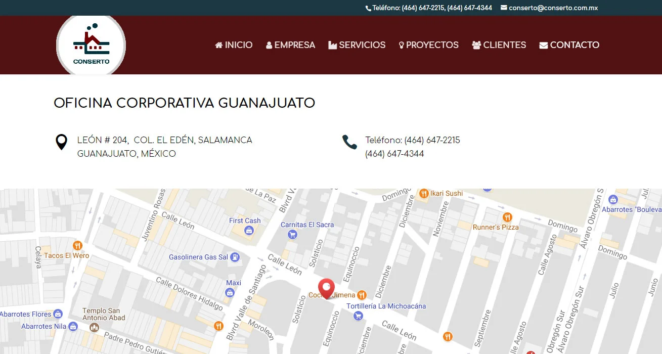Click the Carnitas El Sacra cart icon

[x=292, y=234]
